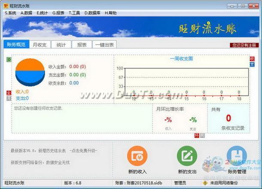Click the red 环 growth rate icon
Viewport: 262px width, 189px height.
(197, 135)
